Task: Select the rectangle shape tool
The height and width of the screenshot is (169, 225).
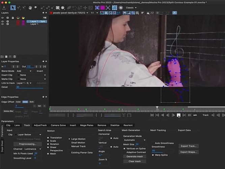Action: (x=58, y=8)
